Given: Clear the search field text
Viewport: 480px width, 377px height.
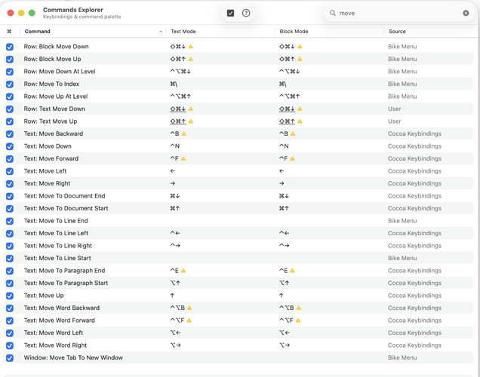Looking at the screenshot, I should (466, 13).
